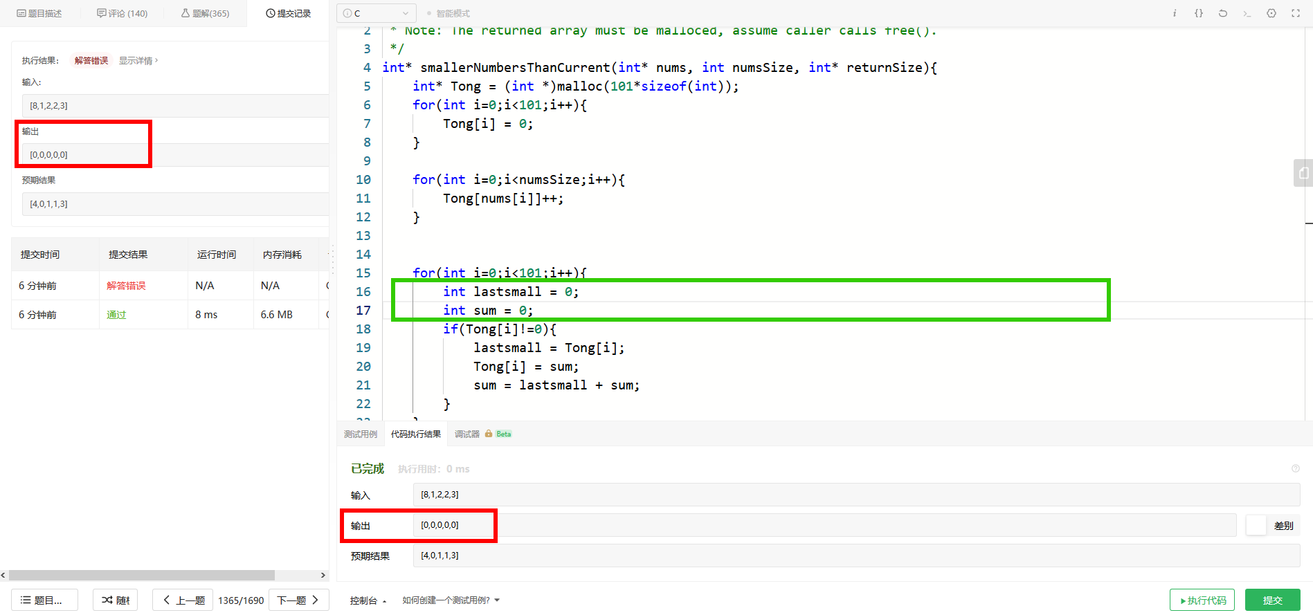Switch to 测试用例 tab
This screenshot has height=615, width=1313.
pyautogui.click(x=361, y=434)
